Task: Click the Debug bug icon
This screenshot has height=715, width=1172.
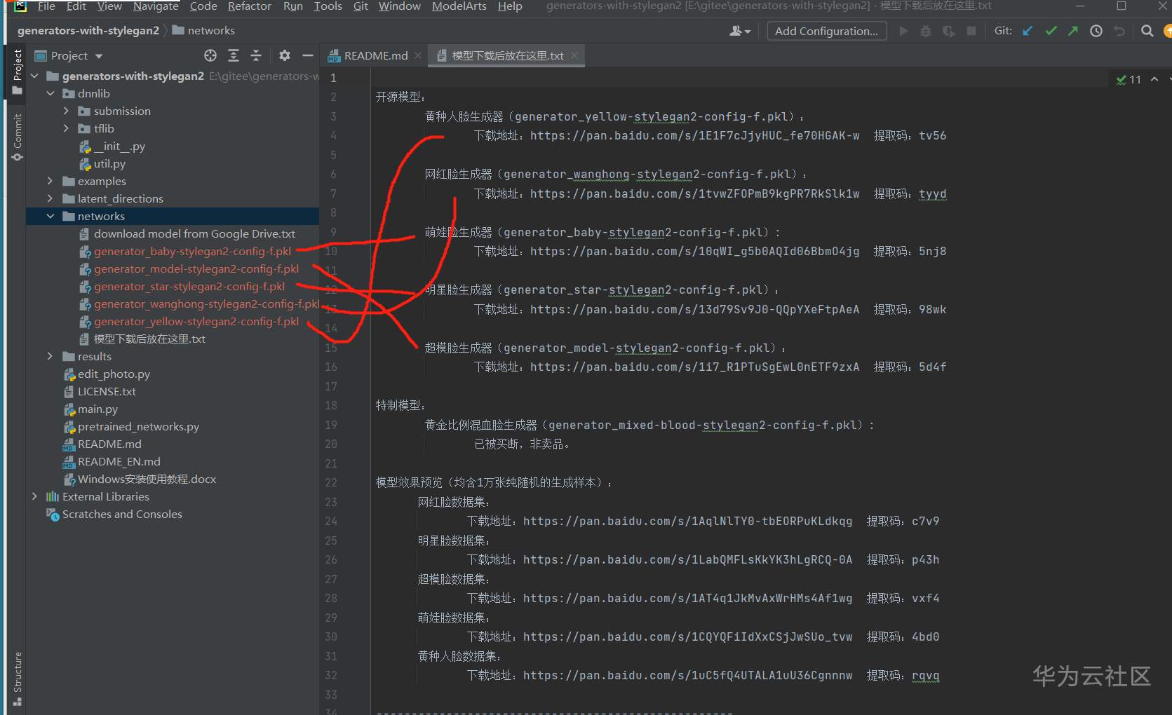Action: (926, 31)
